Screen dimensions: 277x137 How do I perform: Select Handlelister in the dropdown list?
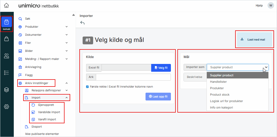tap(218, 82)
